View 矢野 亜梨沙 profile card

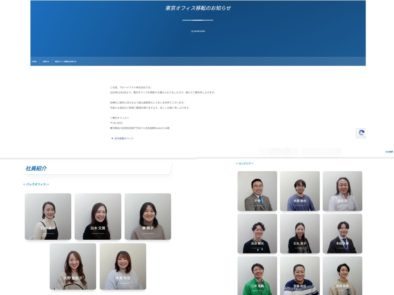coord(73,266)
